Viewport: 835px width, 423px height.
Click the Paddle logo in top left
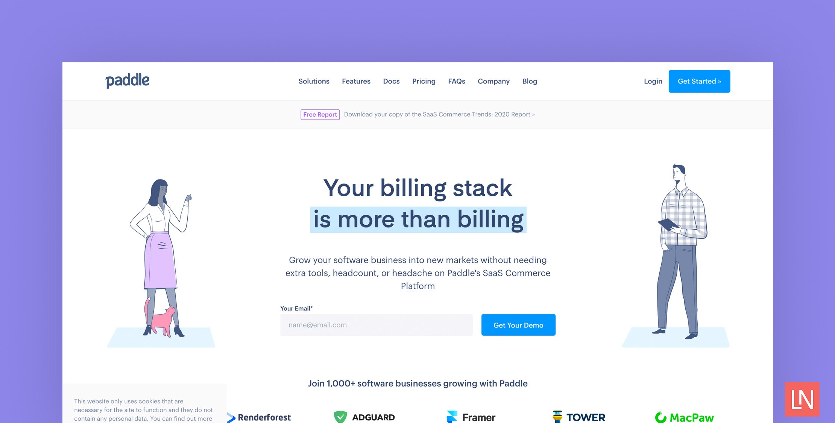(x=127, y=81)
